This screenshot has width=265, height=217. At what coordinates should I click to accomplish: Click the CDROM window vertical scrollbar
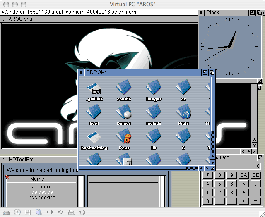click(x=212, y=115)
